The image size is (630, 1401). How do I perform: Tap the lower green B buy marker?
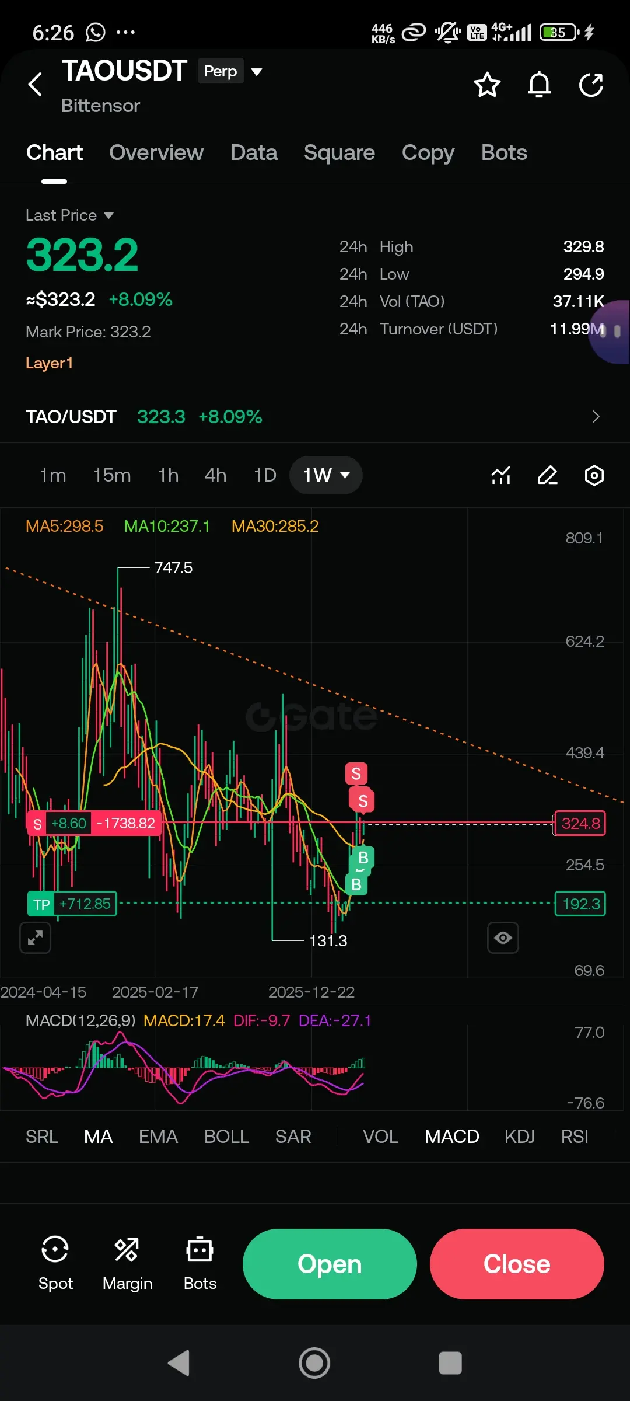[356, 885]
